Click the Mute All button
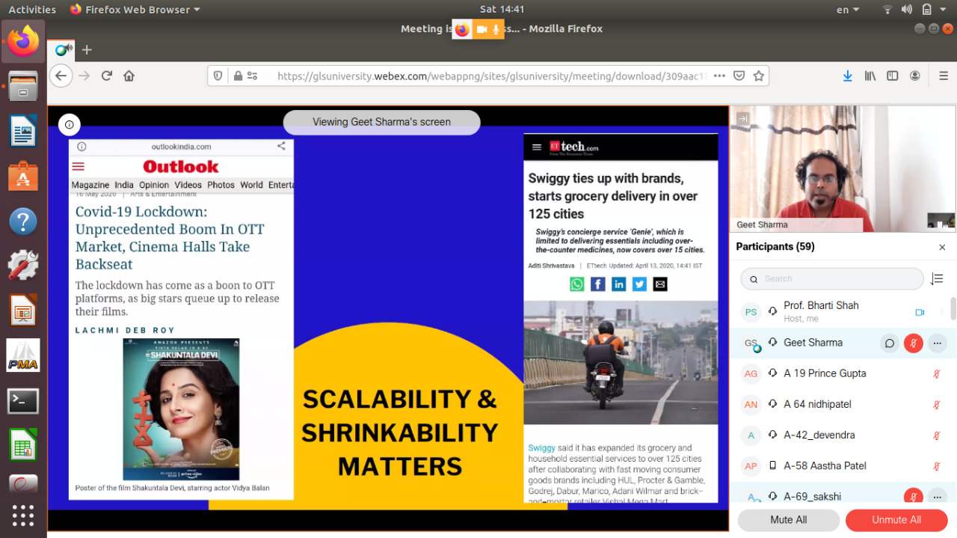The image size is (957, 538). pos(788,520)
